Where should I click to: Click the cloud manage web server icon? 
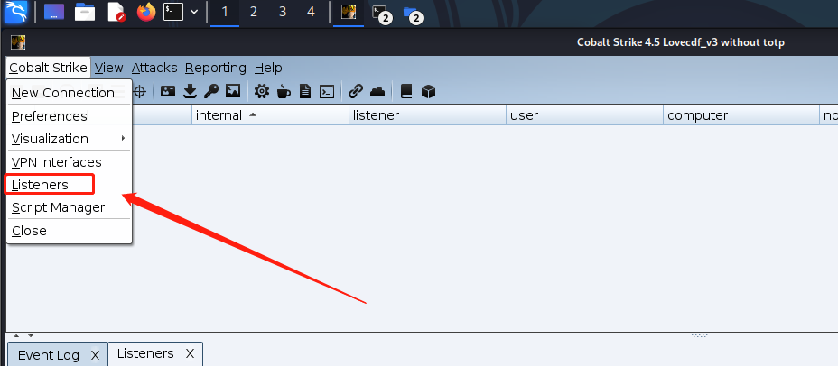pos(377,91)
